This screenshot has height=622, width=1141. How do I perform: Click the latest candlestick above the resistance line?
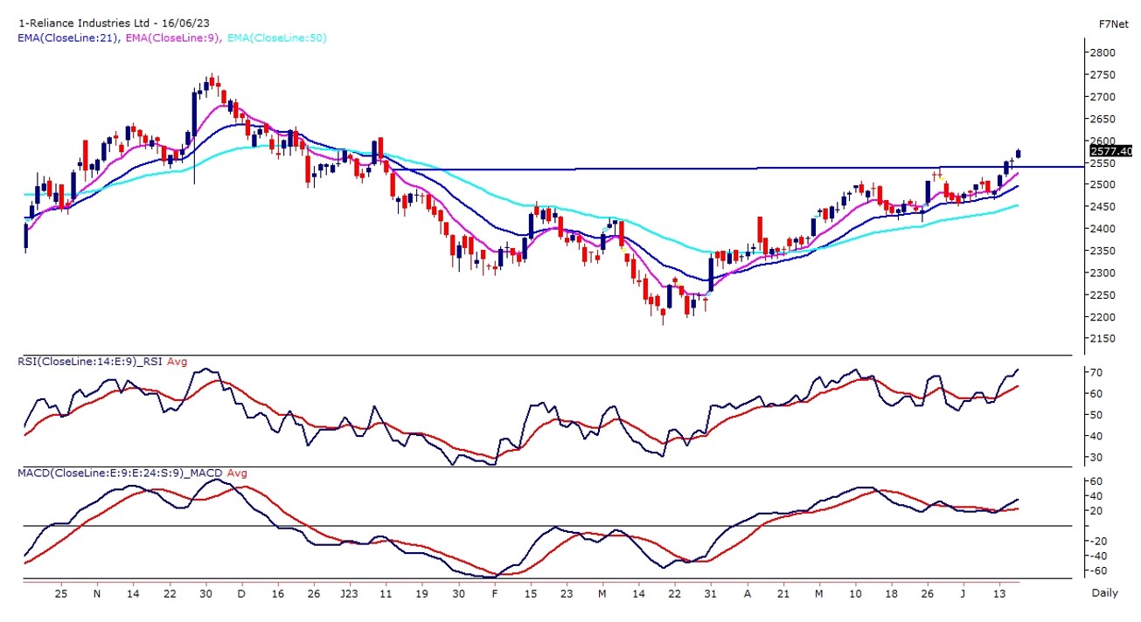point(1019,154)
